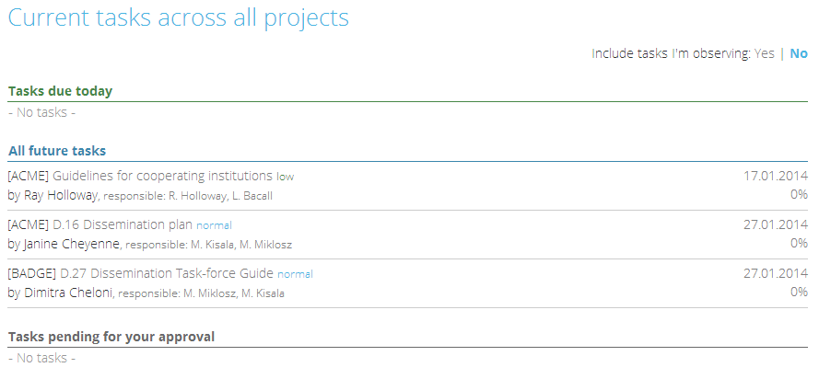
Task: Click the 17.01.2014 due date
Action: pyautogui.click(x=775, y=176)
